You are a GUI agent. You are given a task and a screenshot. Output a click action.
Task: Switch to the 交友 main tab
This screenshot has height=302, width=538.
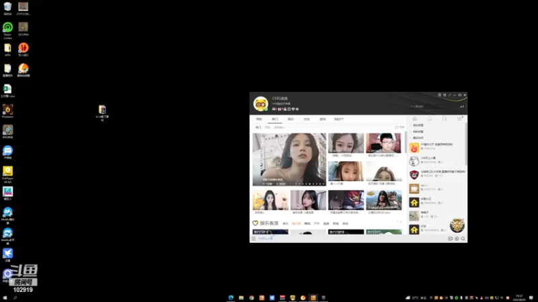(307, 119)
